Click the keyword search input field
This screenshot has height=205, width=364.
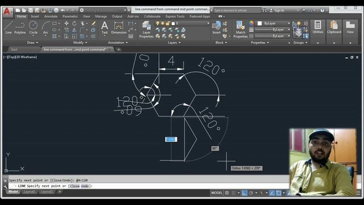(237, 10)
